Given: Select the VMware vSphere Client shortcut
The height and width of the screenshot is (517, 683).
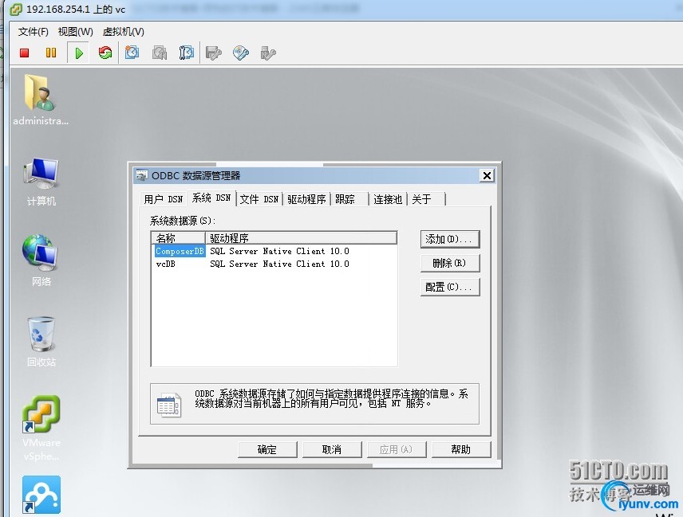Looking at the screenshot, I should 41,429.
